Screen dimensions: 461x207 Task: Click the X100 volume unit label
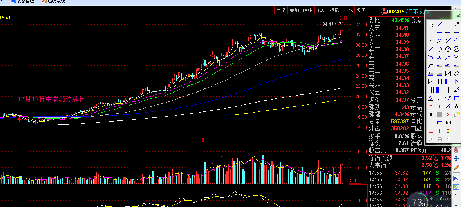click(355, 181)
